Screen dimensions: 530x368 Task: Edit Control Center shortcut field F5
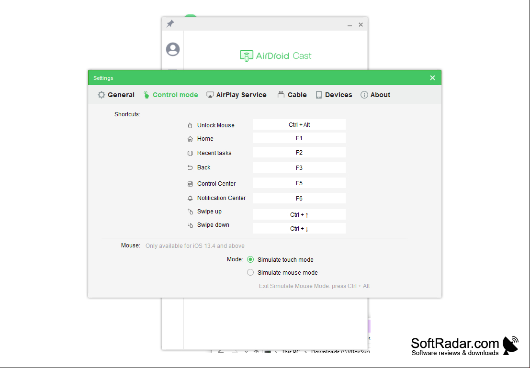299,183
